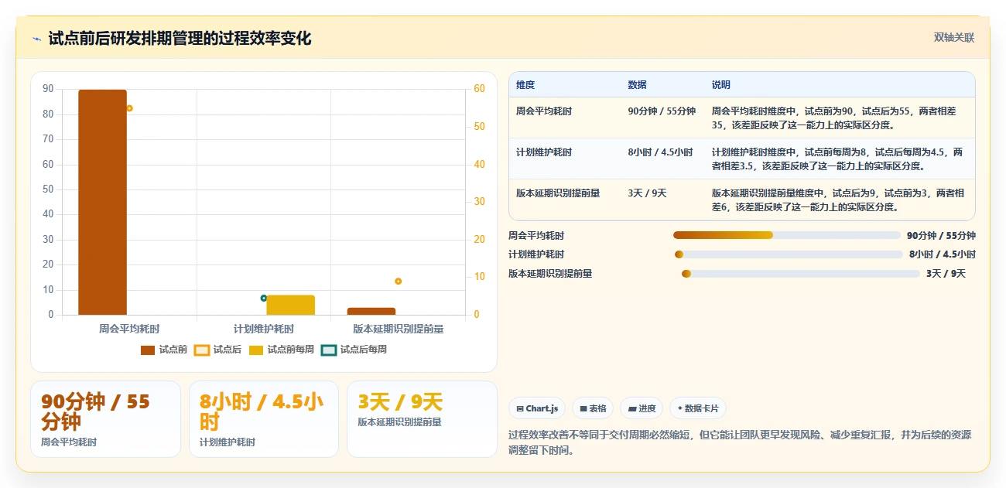This screenshot has width=1006, height=488.
Task: Toggle the 试点后 legend item
Action: pyautogui.click(x=217, y=350)
